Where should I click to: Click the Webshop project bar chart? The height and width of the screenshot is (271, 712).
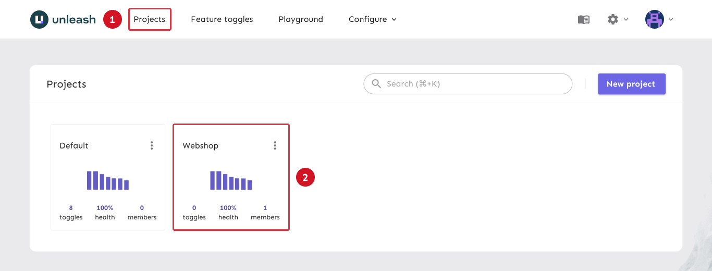click(x=231, y=180)
